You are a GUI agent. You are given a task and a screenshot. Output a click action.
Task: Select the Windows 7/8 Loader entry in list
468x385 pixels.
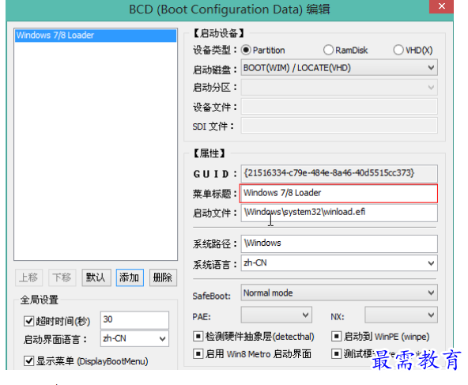96,36
